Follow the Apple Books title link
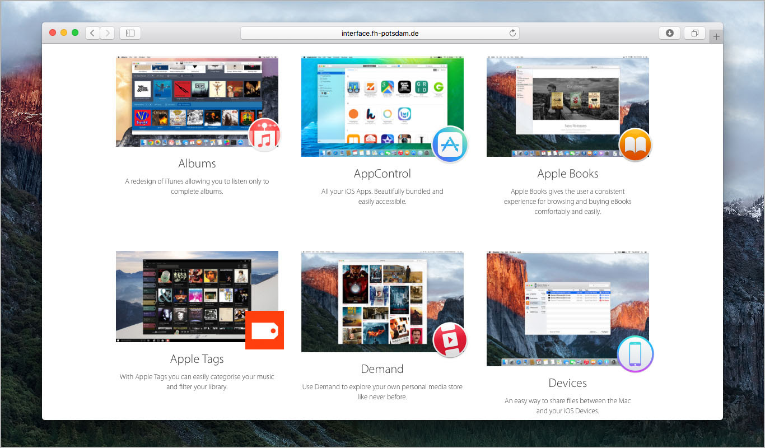 (x=568, y=174)
